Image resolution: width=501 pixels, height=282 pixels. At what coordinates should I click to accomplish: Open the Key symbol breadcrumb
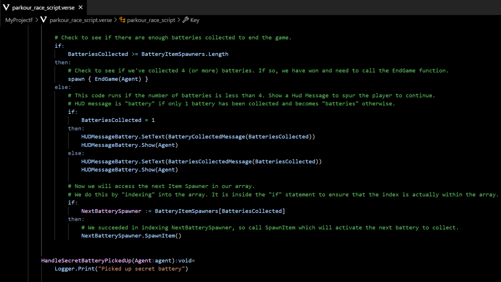[195, 20]
